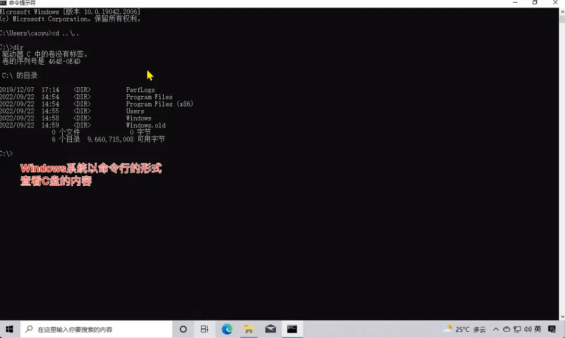Open the Mail app from the taskbar

point(270,329)
